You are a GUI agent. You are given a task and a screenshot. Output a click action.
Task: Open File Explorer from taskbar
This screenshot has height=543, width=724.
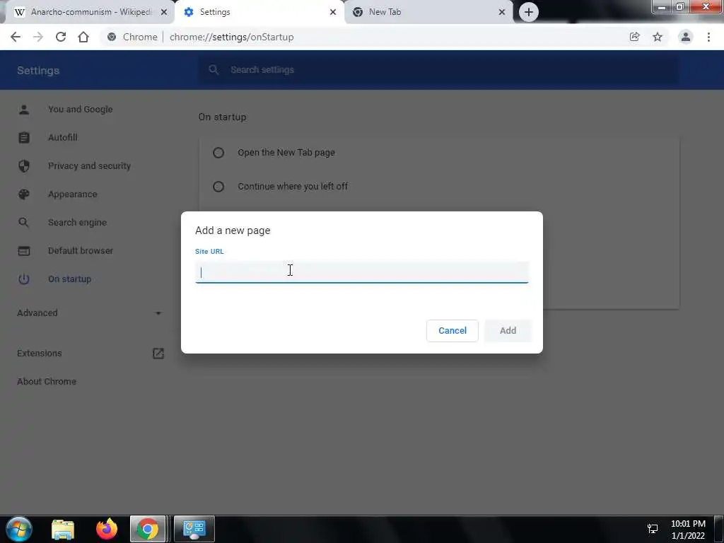click(x=63, y=529)
